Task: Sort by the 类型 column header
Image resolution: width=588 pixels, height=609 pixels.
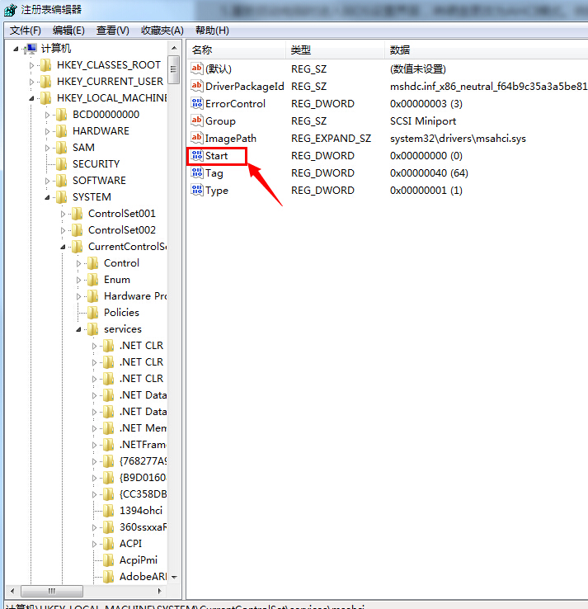Action: pos(336,50)
